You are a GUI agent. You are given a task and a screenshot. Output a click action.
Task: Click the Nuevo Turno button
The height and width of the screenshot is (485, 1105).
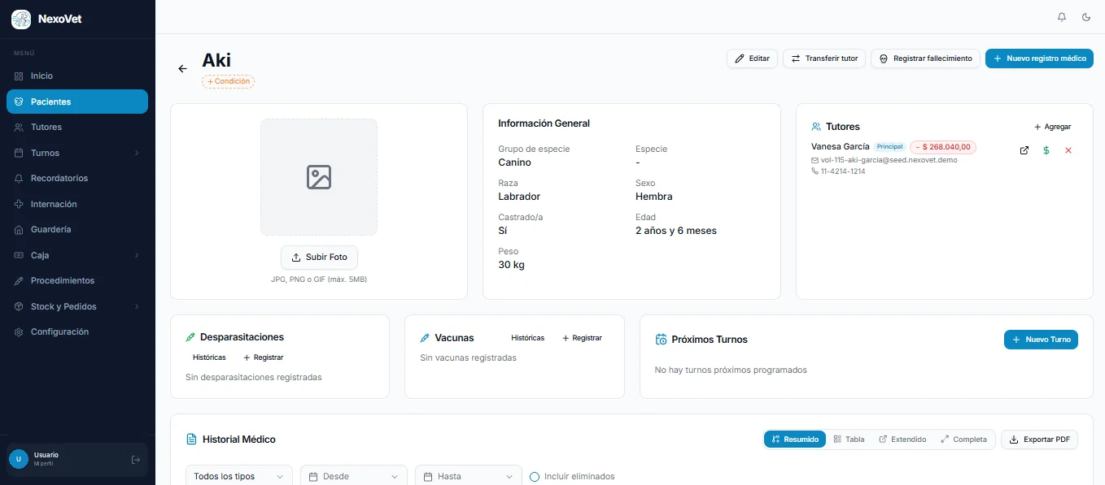(x=1041, y=340)
